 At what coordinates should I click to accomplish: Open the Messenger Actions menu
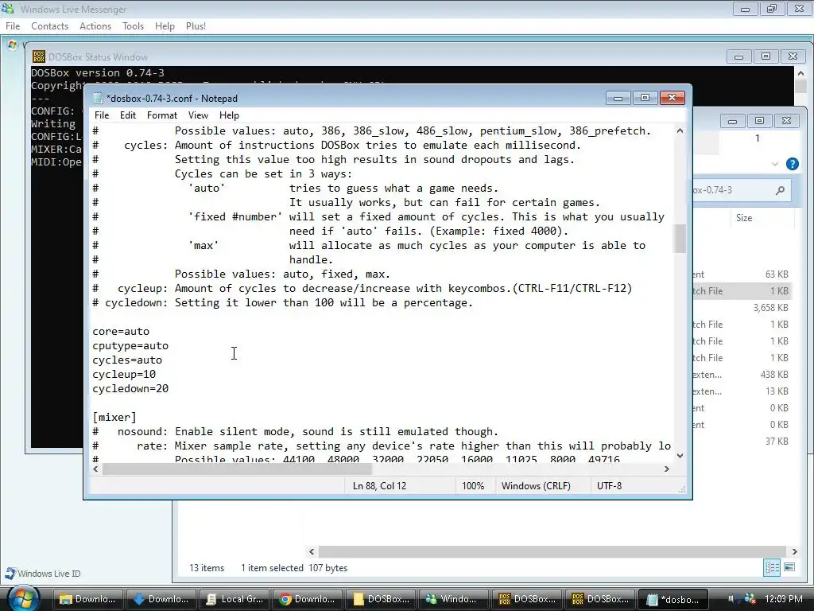coord(95,26)
